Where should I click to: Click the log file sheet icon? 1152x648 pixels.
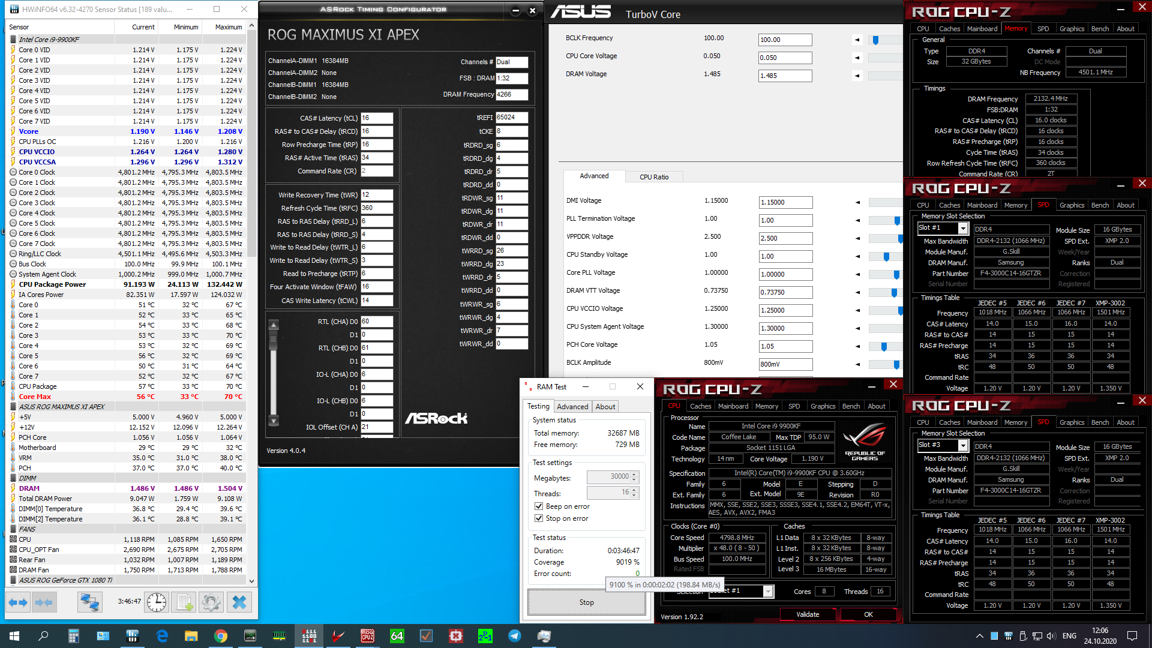pos(184,602)
